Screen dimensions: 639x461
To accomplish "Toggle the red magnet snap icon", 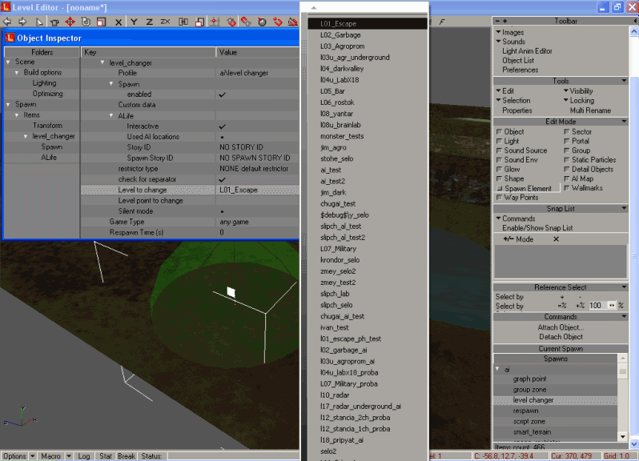I will (278, 22).
